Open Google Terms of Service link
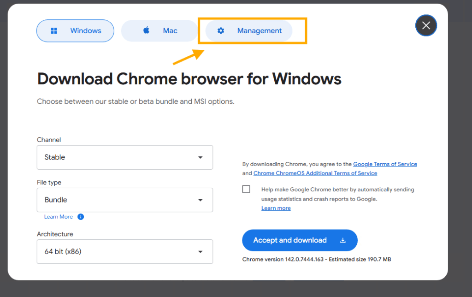The width and height of the screenshot is (472, 297). [385, 164]
